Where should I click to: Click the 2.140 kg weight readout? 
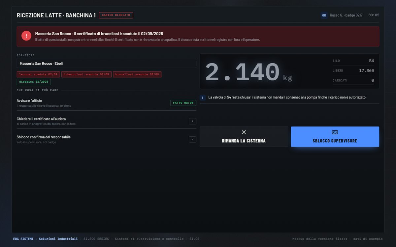tap(248, 72)
